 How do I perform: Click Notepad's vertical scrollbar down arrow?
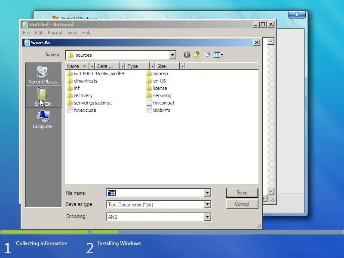tap(271, 191)
